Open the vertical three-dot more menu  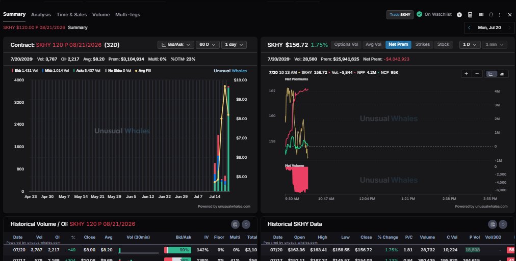coord(500,15)
